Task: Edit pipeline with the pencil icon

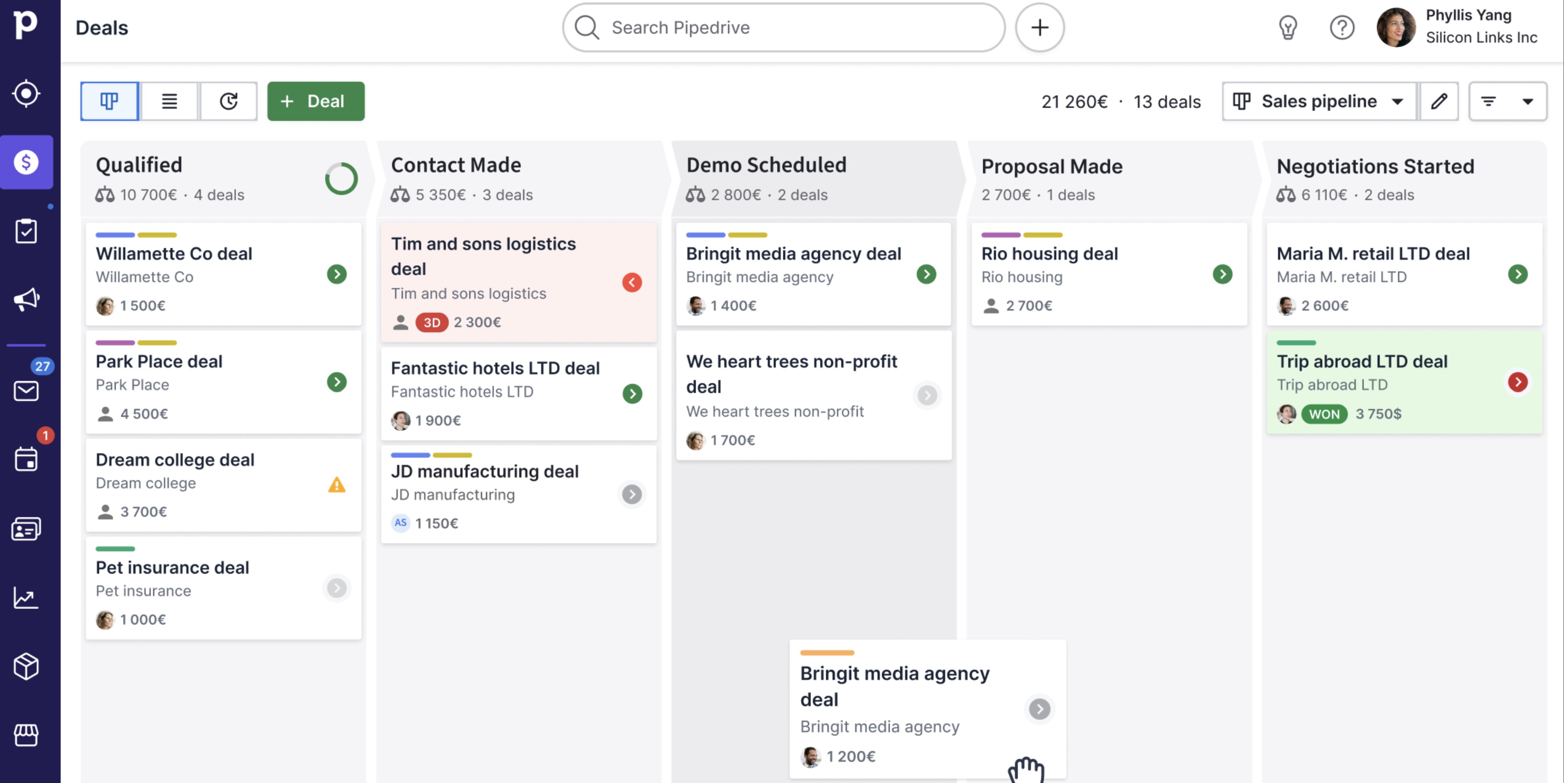Action: pos(1438,101)
